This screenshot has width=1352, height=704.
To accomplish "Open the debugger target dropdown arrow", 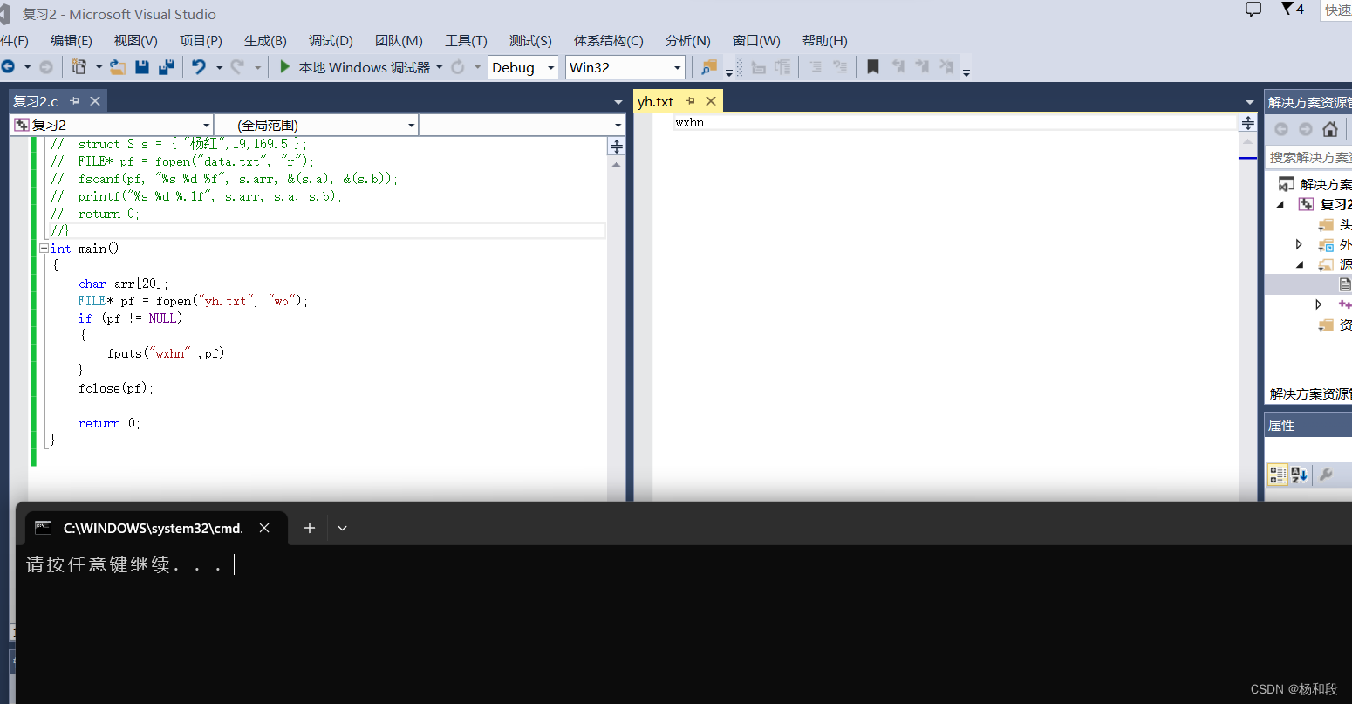I will 440,67.
